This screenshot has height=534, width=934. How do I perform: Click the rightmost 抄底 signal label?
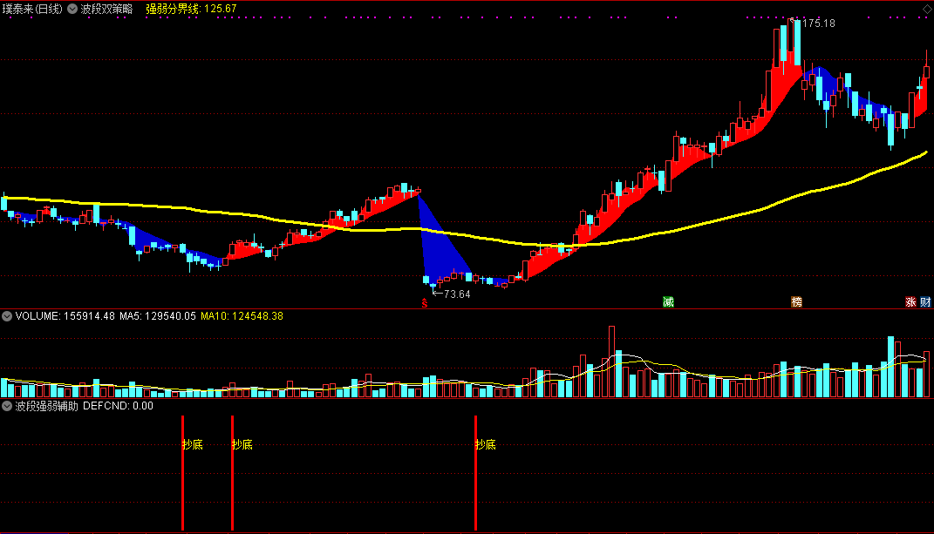(x=486, y=444)
